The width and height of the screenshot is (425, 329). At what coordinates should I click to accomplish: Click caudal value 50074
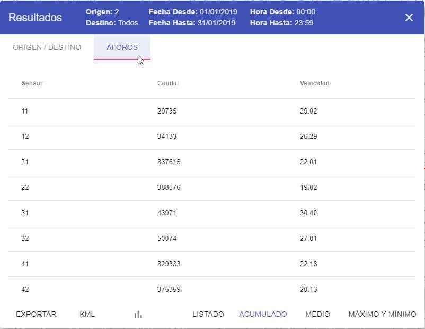[167, 239]
